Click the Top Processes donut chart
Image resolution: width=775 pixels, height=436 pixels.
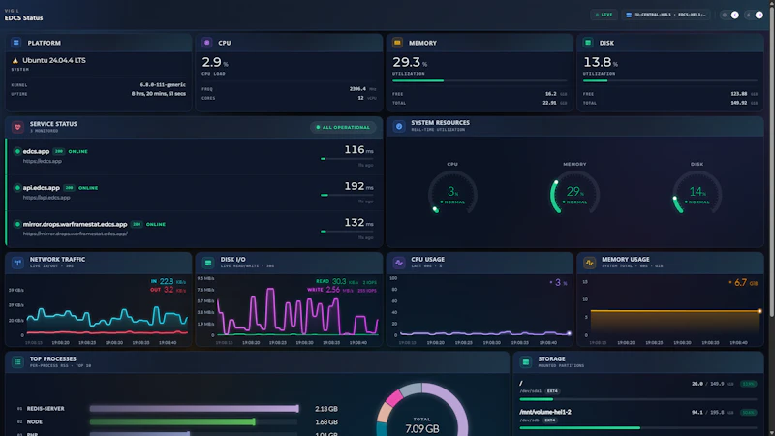(x=422, y=409)
